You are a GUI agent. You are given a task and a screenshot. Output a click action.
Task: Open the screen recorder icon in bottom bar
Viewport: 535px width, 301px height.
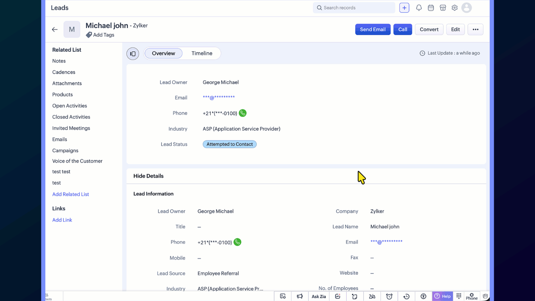(x=283, y=296)
